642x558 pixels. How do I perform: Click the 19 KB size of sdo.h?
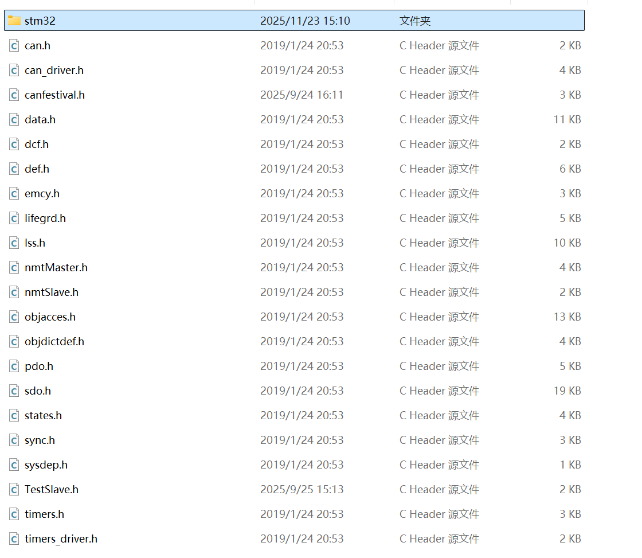(x=567, y=391)
